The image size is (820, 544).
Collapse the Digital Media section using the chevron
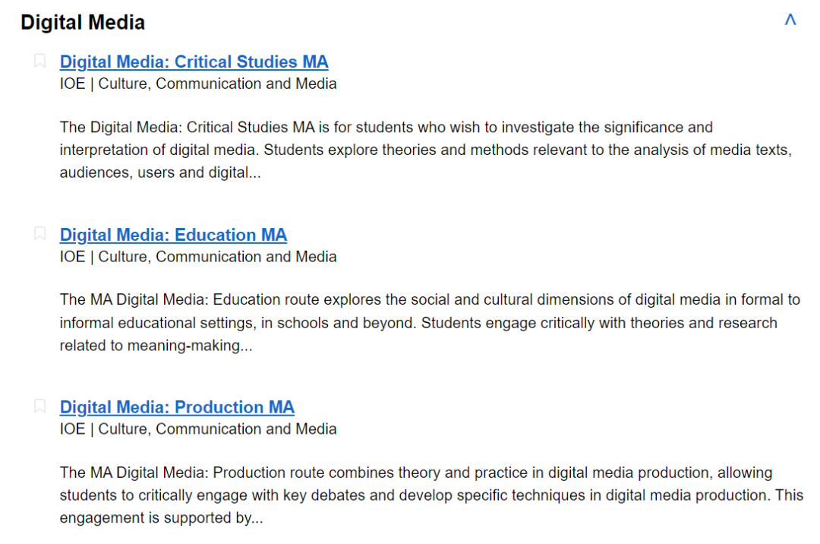[x=790, y=21]
